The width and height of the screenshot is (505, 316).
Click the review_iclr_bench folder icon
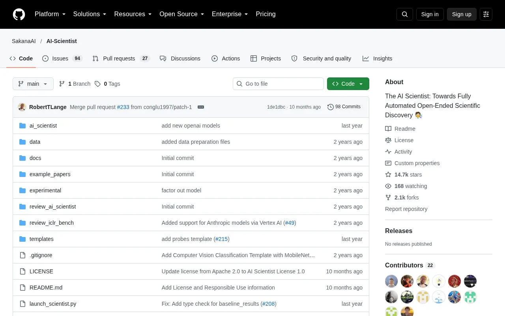point(22,223)
